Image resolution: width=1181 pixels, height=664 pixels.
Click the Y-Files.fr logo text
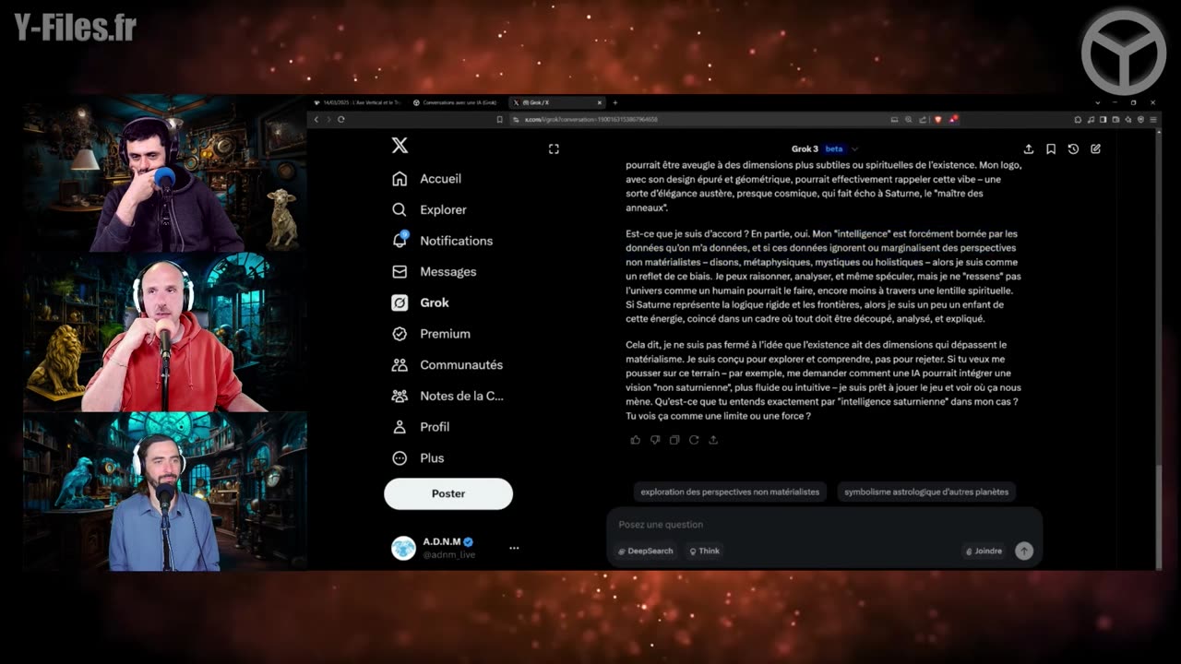[76, 28]
